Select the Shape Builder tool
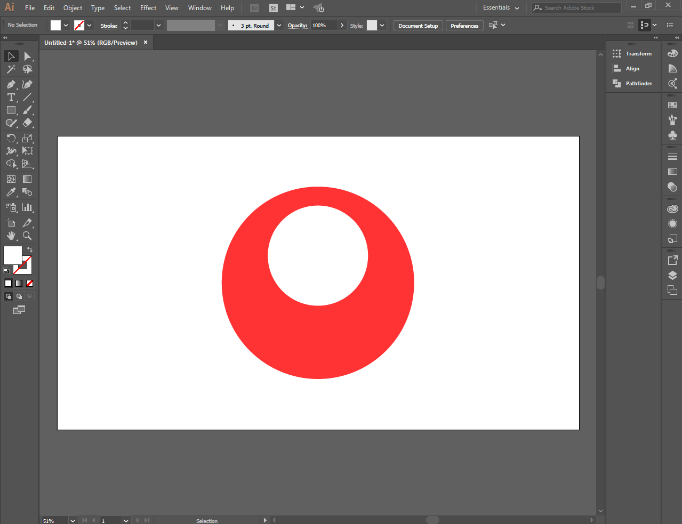The width and height of the screenshot is (682, 524). (x=11, y=164)
